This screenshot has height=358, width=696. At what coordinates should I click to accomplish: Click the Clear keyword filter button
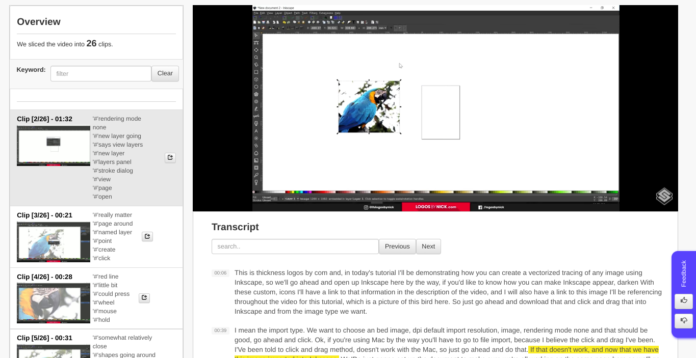[x=165, y=73]
